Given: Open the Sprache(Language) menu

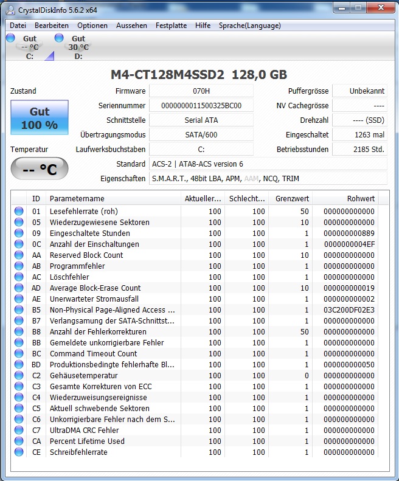Looking at the screenshot, I should 249,26.
